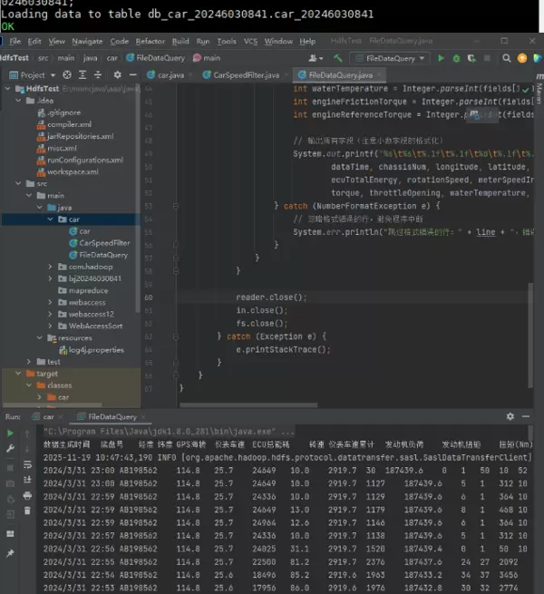Click the green Run button in the top toolbar
The width and height of the screenshot is (544, 594).
point(442,58)
